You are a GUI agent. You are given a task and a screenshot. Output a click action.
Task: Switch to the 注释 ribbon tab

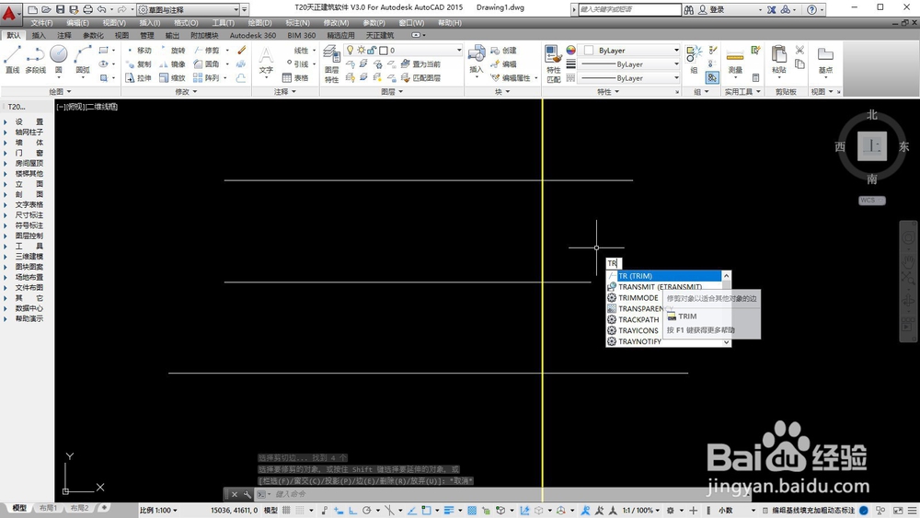(x=64, y=35)
